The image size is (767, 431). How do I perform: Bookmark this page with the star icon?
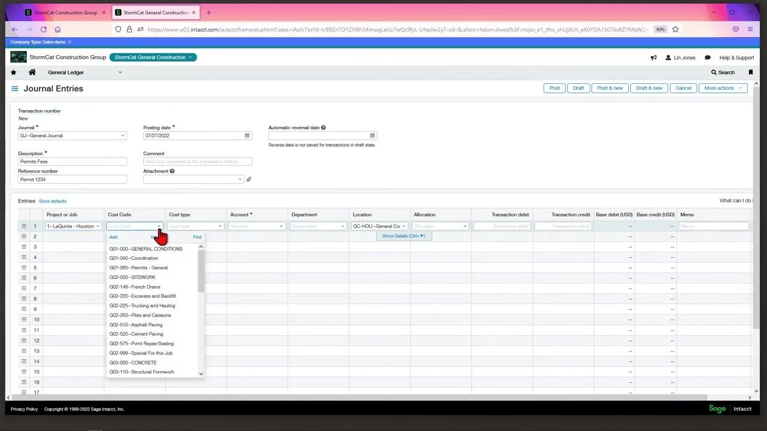pyautogui.click(x=676, y=29)
